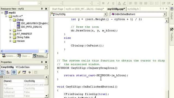Screen dimensions: 174x98
Task: Show Events lightning icon in Properties
Action: point(19,72)
